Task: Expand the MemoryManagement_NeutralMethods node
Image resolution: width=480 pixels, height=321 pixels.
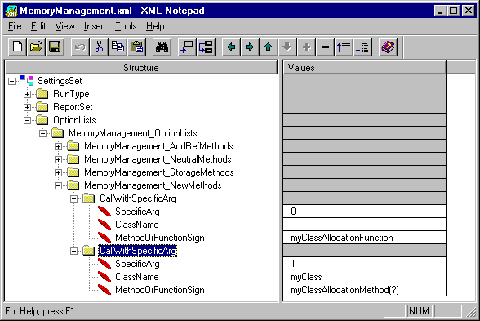Action: pyautogui.click(x=58, y=159)
